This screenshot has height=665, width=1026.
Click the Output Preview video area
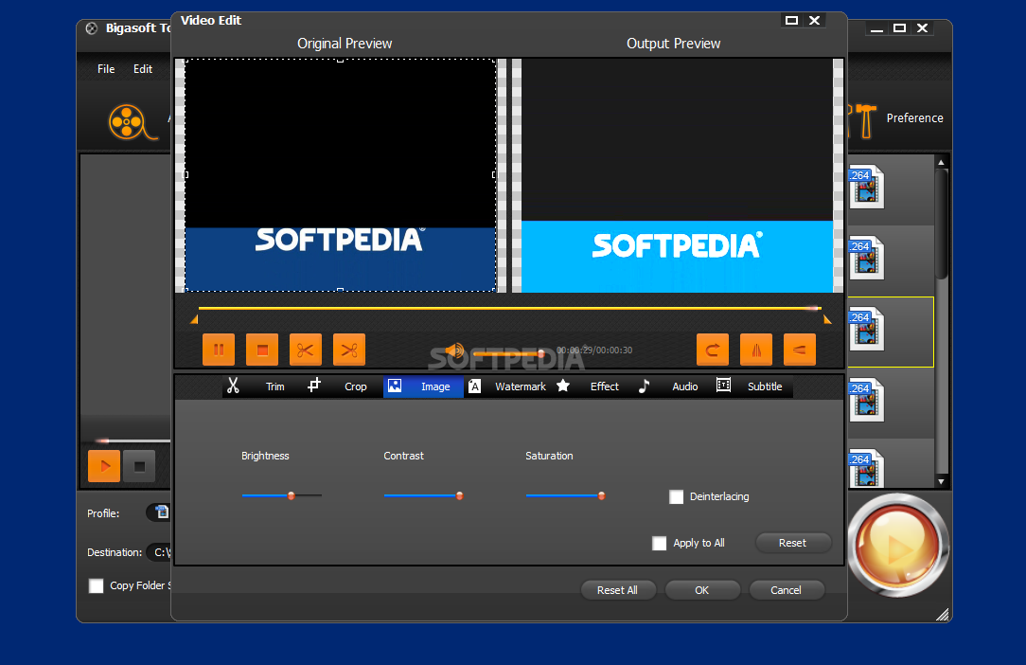tap(677, 175)
